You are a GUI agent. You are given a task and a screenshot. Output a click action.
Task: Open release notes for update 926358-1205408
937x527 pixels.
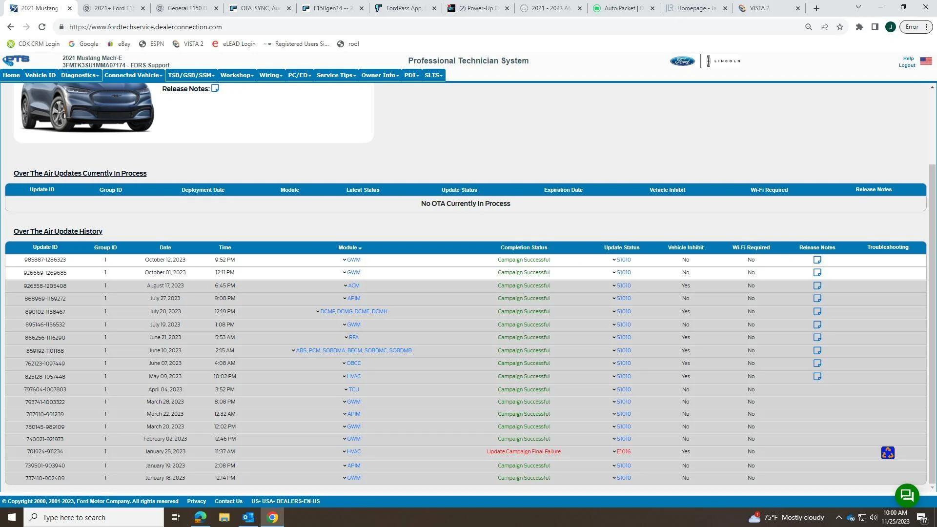[x=817, y=285]
